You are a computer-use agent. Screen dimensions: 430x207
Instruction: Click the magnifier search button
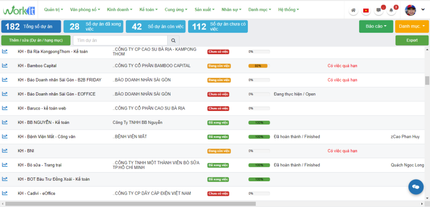click(x=173, y=40)
